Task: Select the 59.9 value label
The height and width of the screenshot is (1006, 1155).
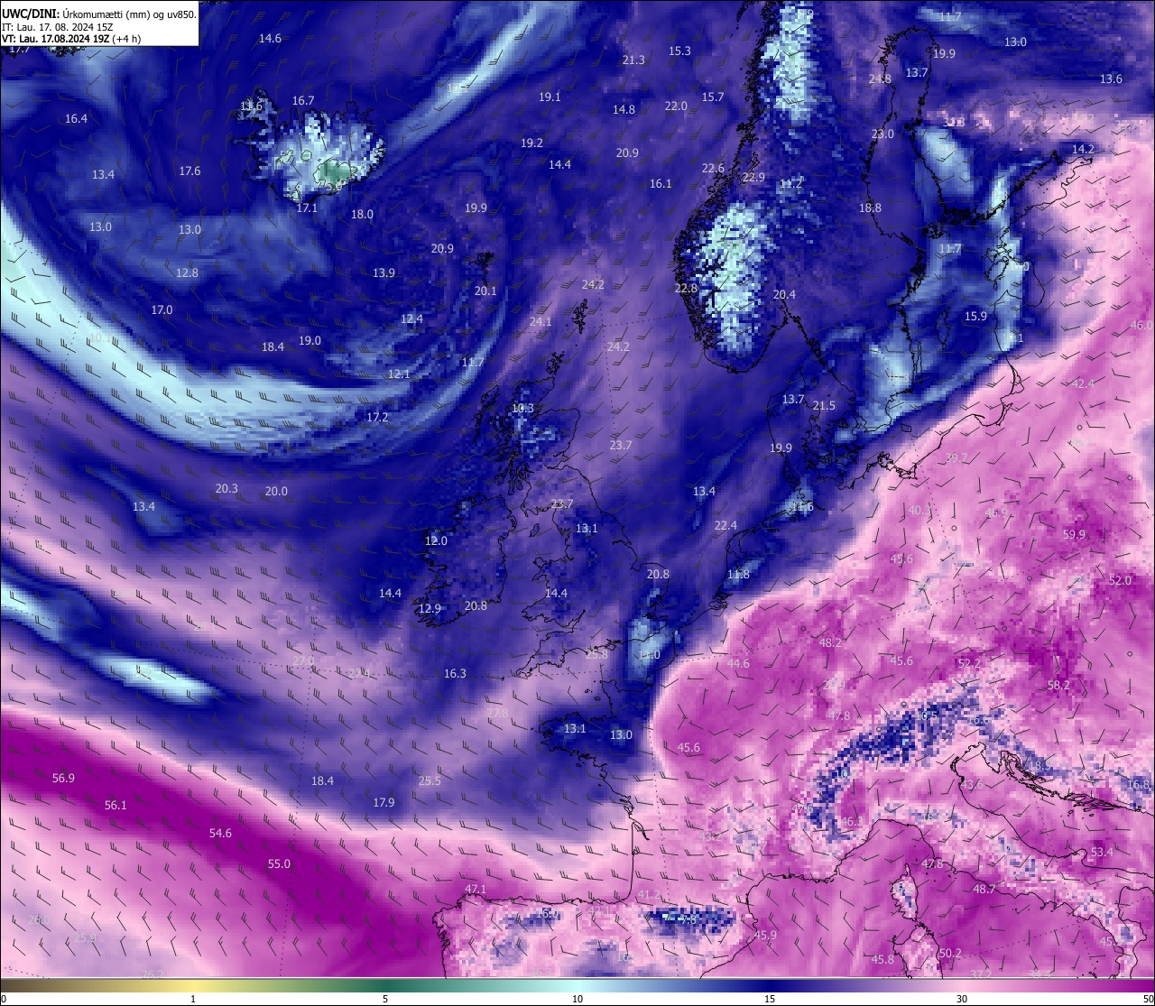Action: [1074, 535]
